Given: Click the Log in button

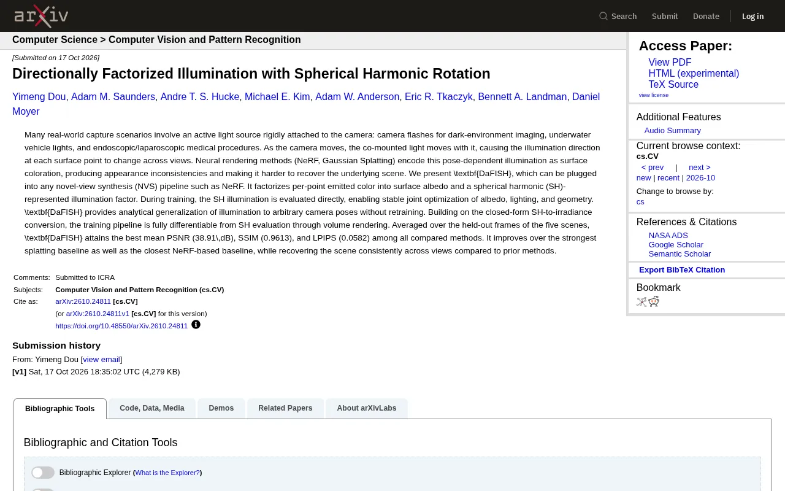Looking at the screenshot, I should (x=752, y=16).
